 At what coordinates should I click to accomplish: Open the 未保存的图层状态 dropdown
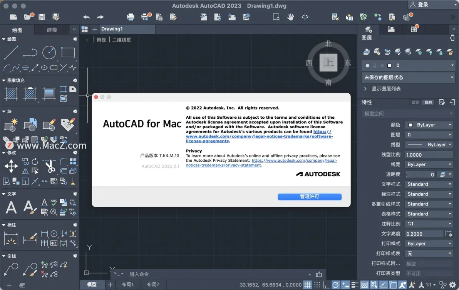(x=408, y=77)
